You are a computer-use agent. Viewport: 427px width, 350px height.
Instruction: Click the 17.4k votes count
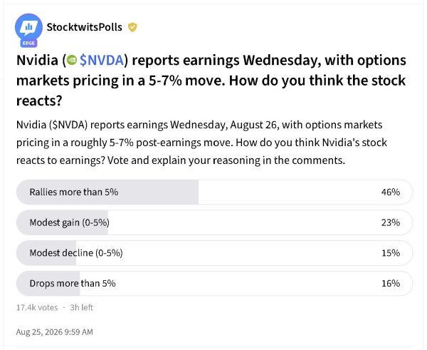[x=37, y=308]
